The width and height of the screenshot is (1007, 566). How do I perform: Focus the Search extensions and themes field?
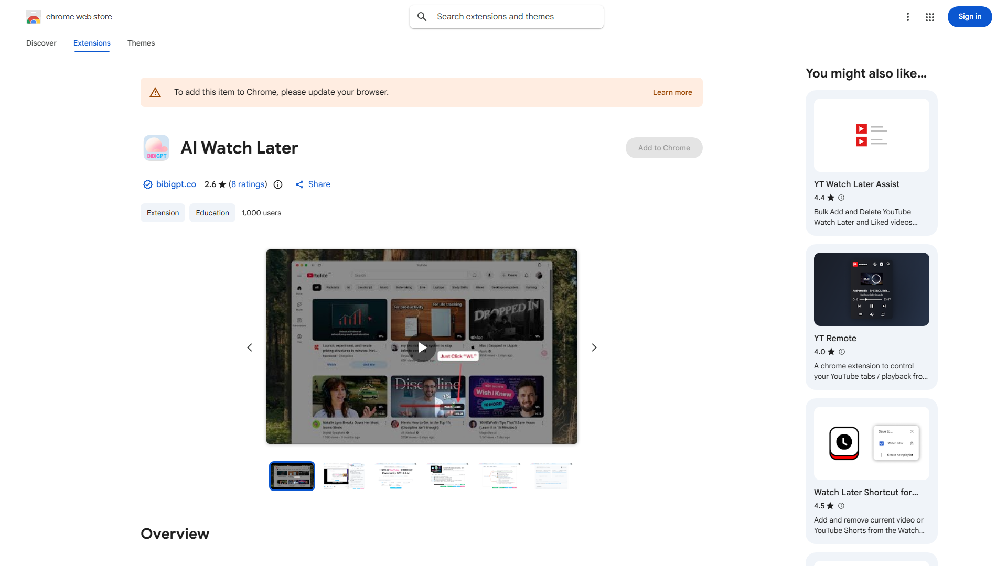(514, 17)
